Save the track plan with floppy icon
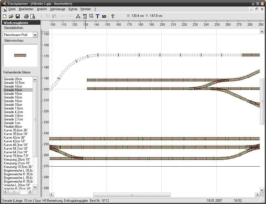The width and height of the screenshot is (266, 204). point(17,16)
